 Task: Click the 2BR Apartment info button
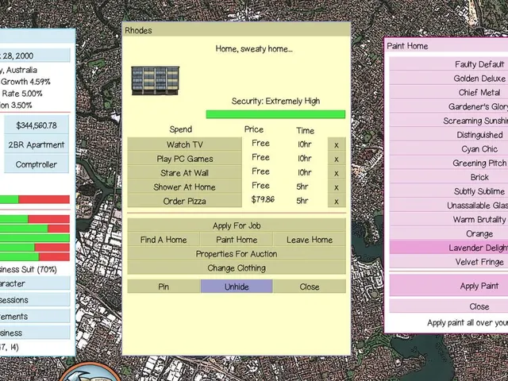click(x=37, y=144)
